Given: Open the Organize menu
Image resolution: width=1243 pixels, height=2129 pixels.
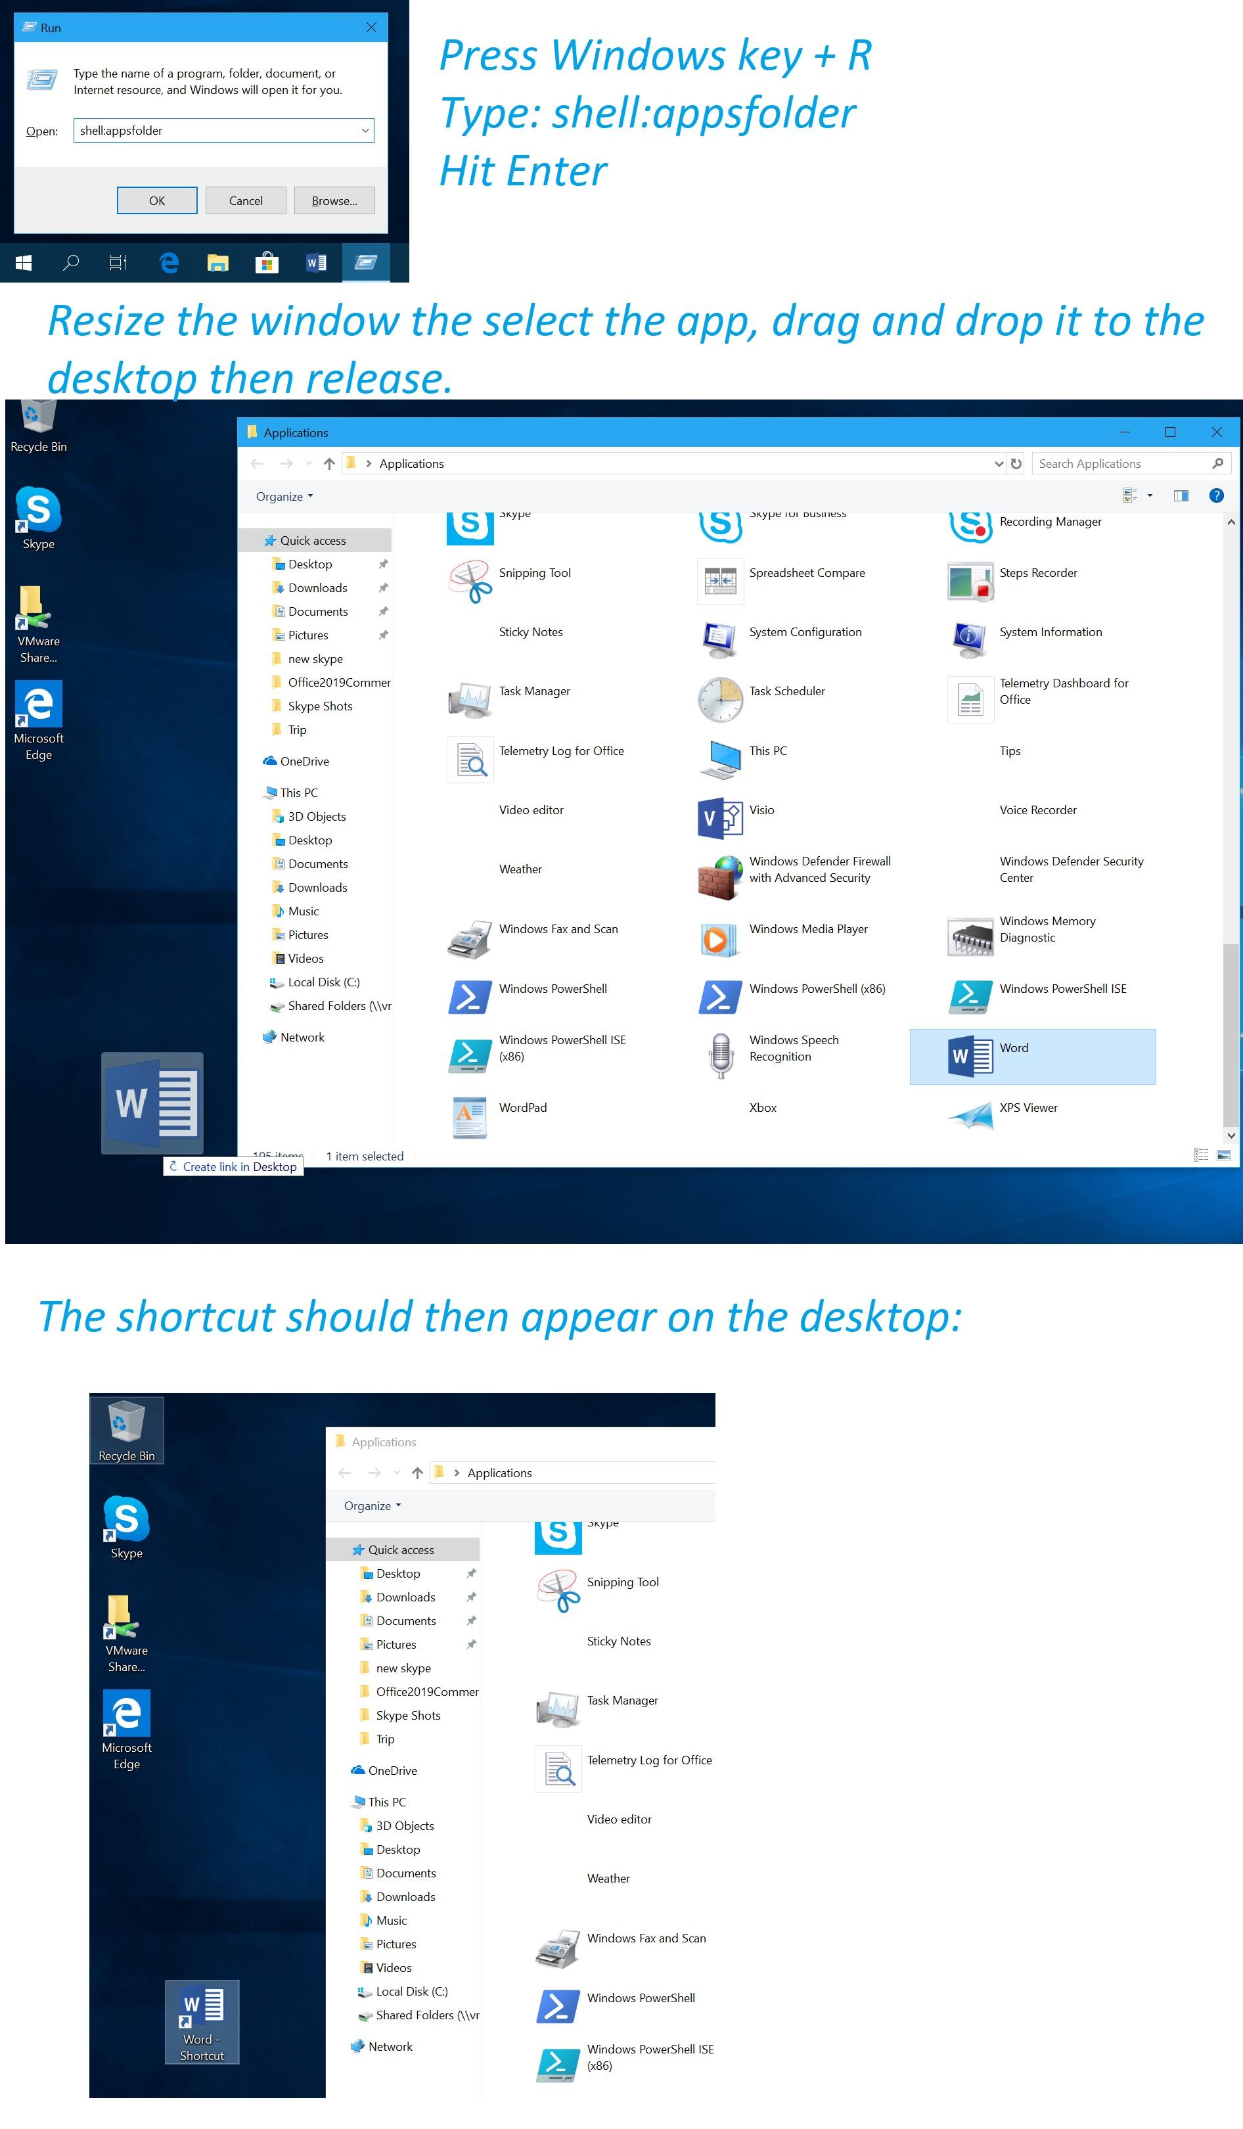Looking at the screenshot, I should (x=282, y=497).
